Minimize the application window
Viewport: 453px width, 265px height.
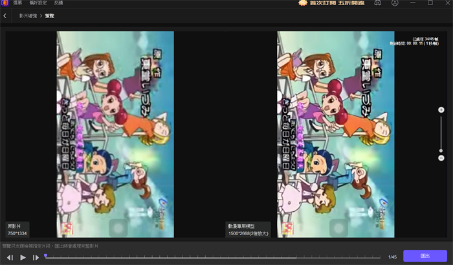coord(413,3)
